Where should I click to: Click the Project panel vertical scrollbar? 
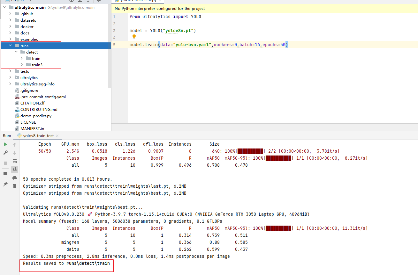110,46
